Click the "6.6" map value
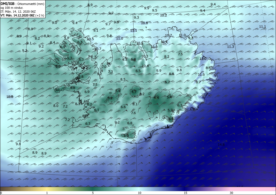 coord(123,107)
